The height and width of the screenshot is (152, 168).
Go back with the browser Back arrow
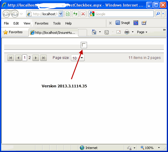coord(6,14)
